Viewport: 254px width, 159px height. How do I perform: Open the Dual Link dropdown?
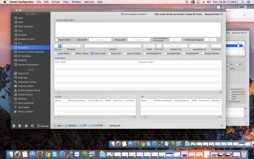pos(60,46)
